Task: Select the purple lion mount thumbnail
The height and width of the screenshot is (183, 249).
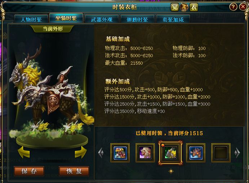Action: pos(145,153)
